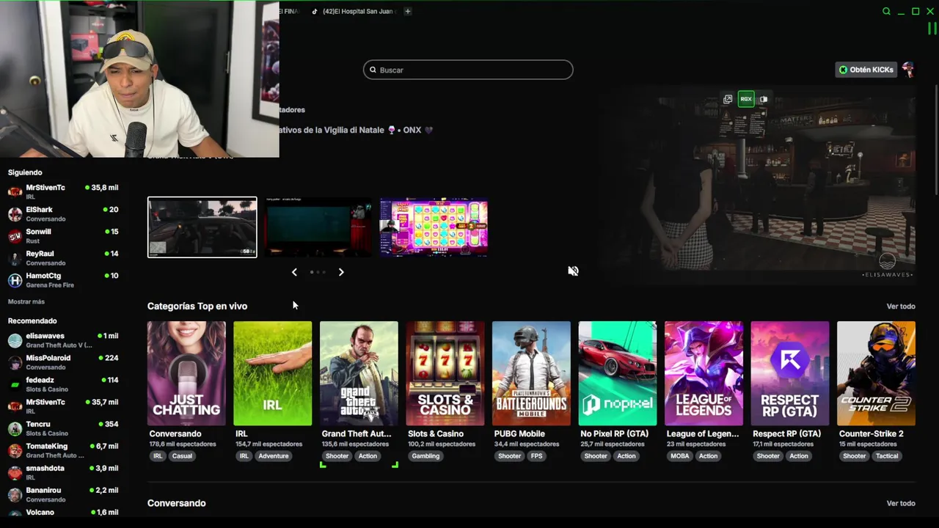Open fedeadz channel avatar
Viewport: 939px width, 528px height.
pos(15,384)
